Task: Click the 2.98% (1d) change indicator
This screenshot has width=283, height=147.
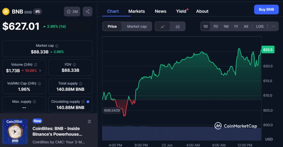Action: pyautogui.click(x=55, y=26)
